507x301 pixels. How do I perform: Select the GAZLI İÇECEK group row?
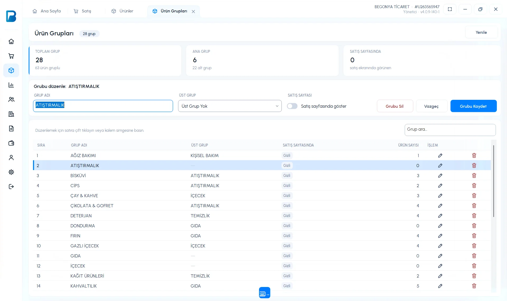coord(262,246)
